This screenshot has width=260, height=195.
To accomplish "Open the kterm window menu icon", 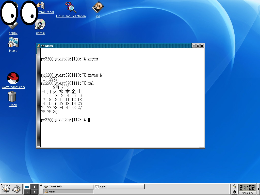I will tap(39, 46).
